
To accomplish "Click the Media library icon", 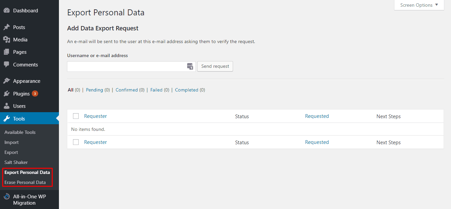I will pyautogui.click(x=6, y=40).
